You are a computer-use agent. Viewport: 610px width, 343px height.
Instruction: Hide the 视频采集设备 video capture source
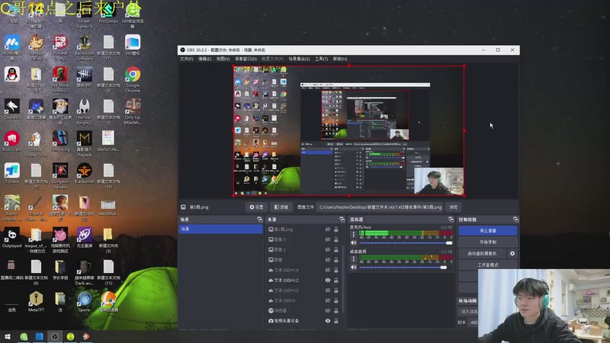coord(328,321)
